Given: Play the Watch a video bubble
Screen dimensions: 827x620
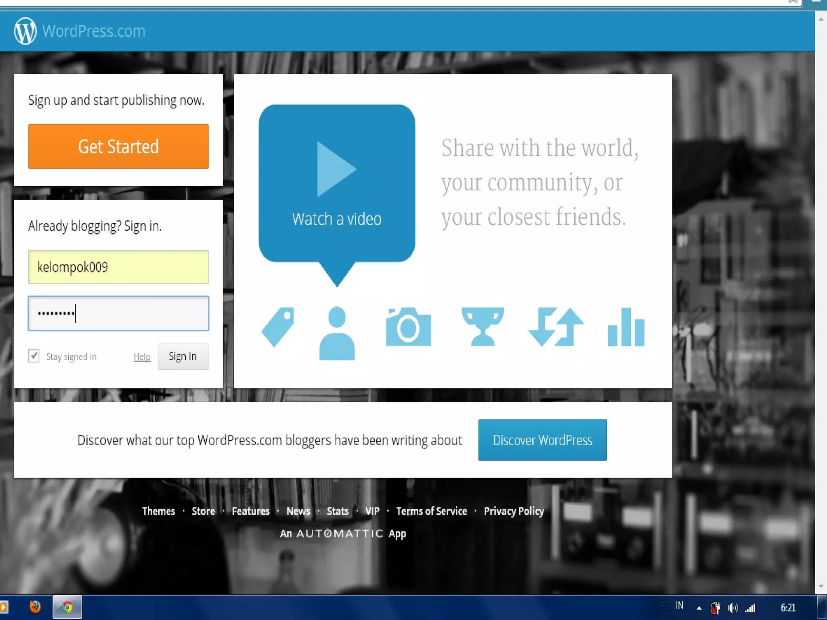Looking at the screenshot, I should pyautogui.click(x=336, y=183).
